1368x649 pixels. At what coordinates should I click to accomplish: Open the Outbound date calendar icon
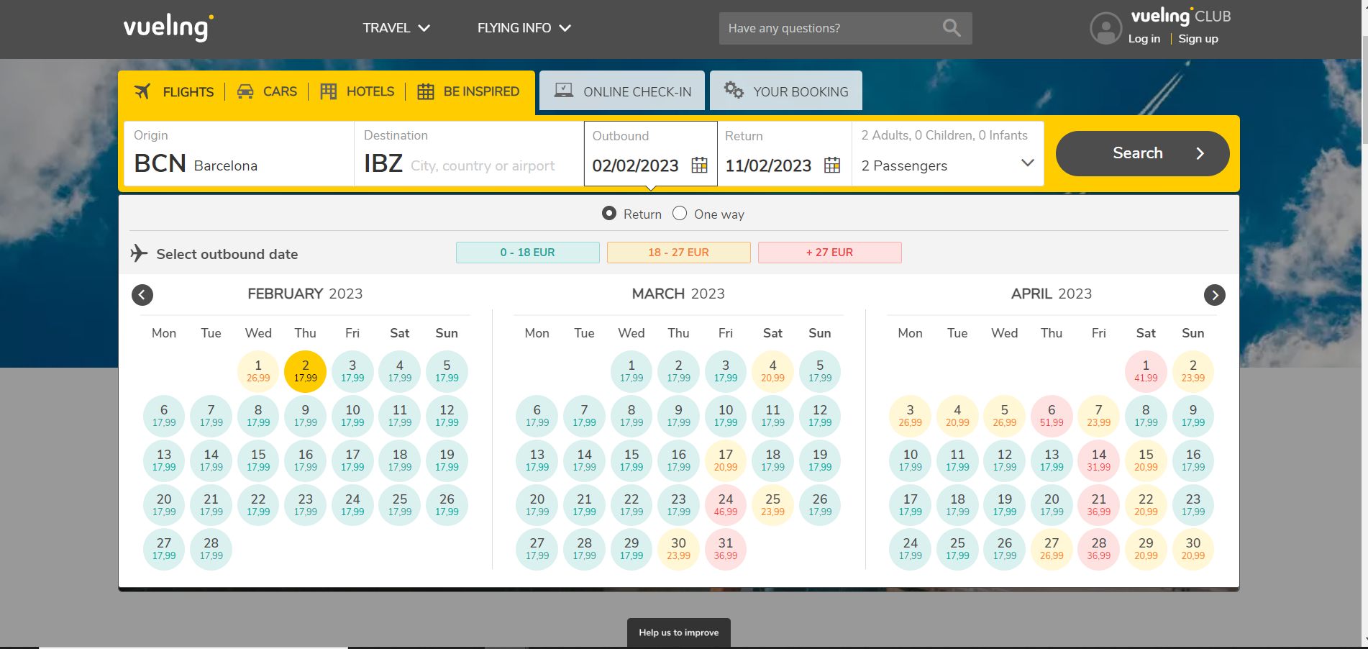point(699,165)
